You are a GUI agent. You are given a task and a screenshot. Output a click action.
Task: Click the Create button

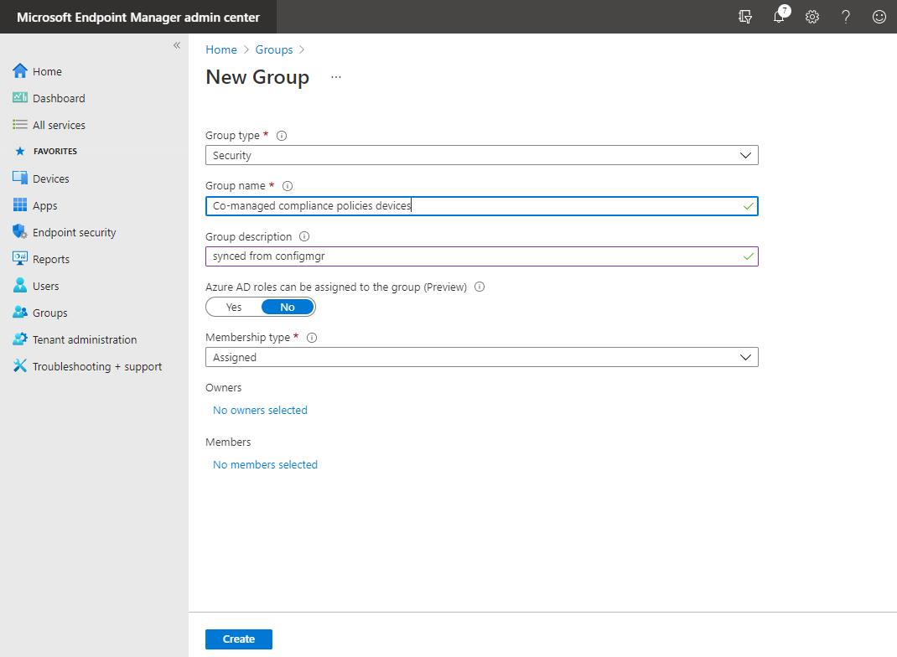click(x=239, y=639)
